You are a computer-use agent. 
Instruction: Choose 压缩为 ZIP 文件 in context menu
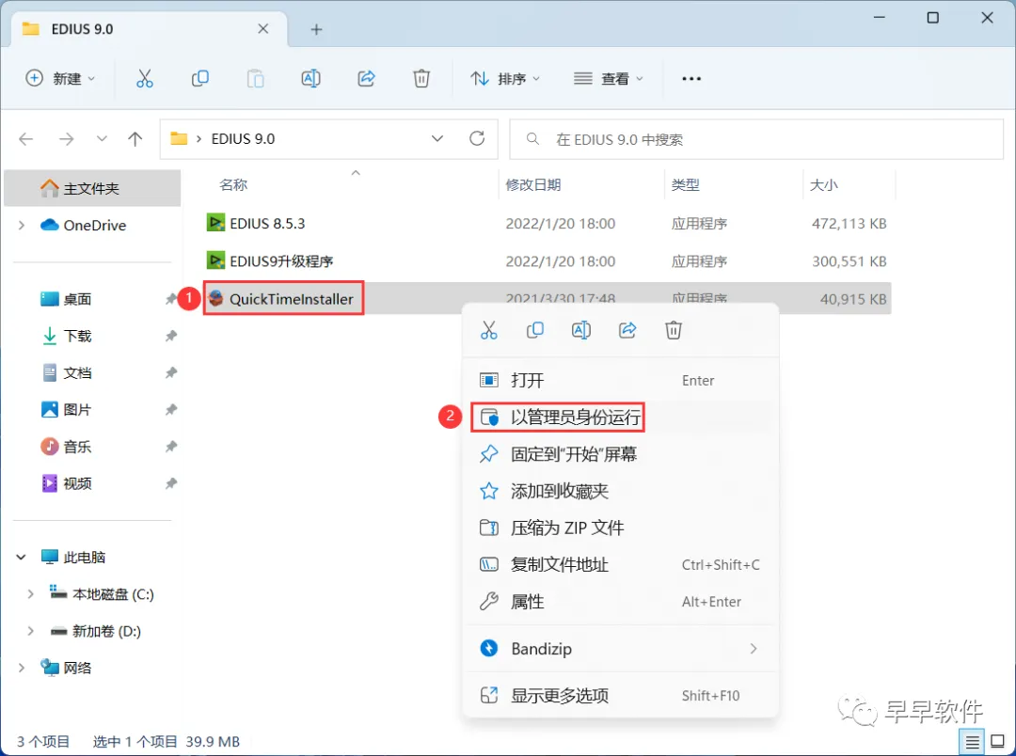pos(621,528)
